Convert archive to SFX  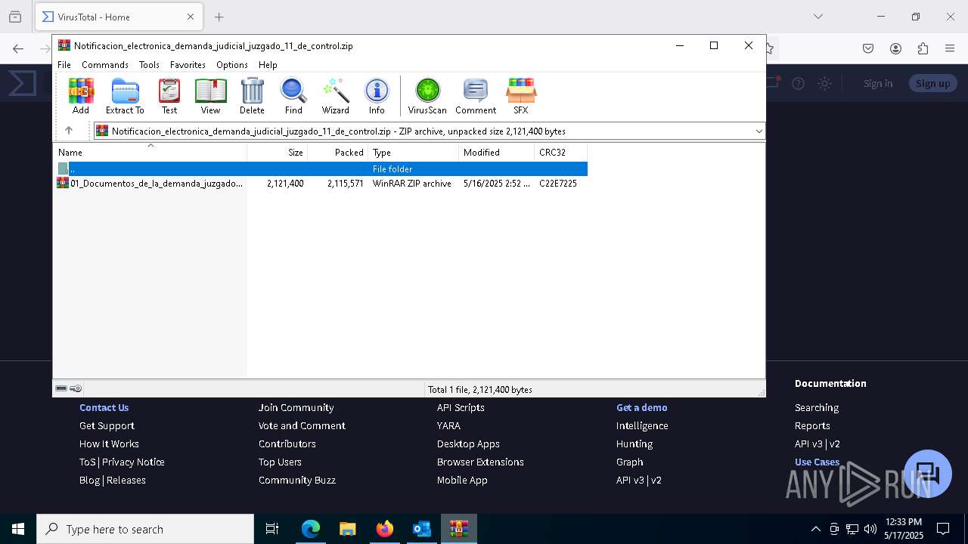(x=521, y=96)
